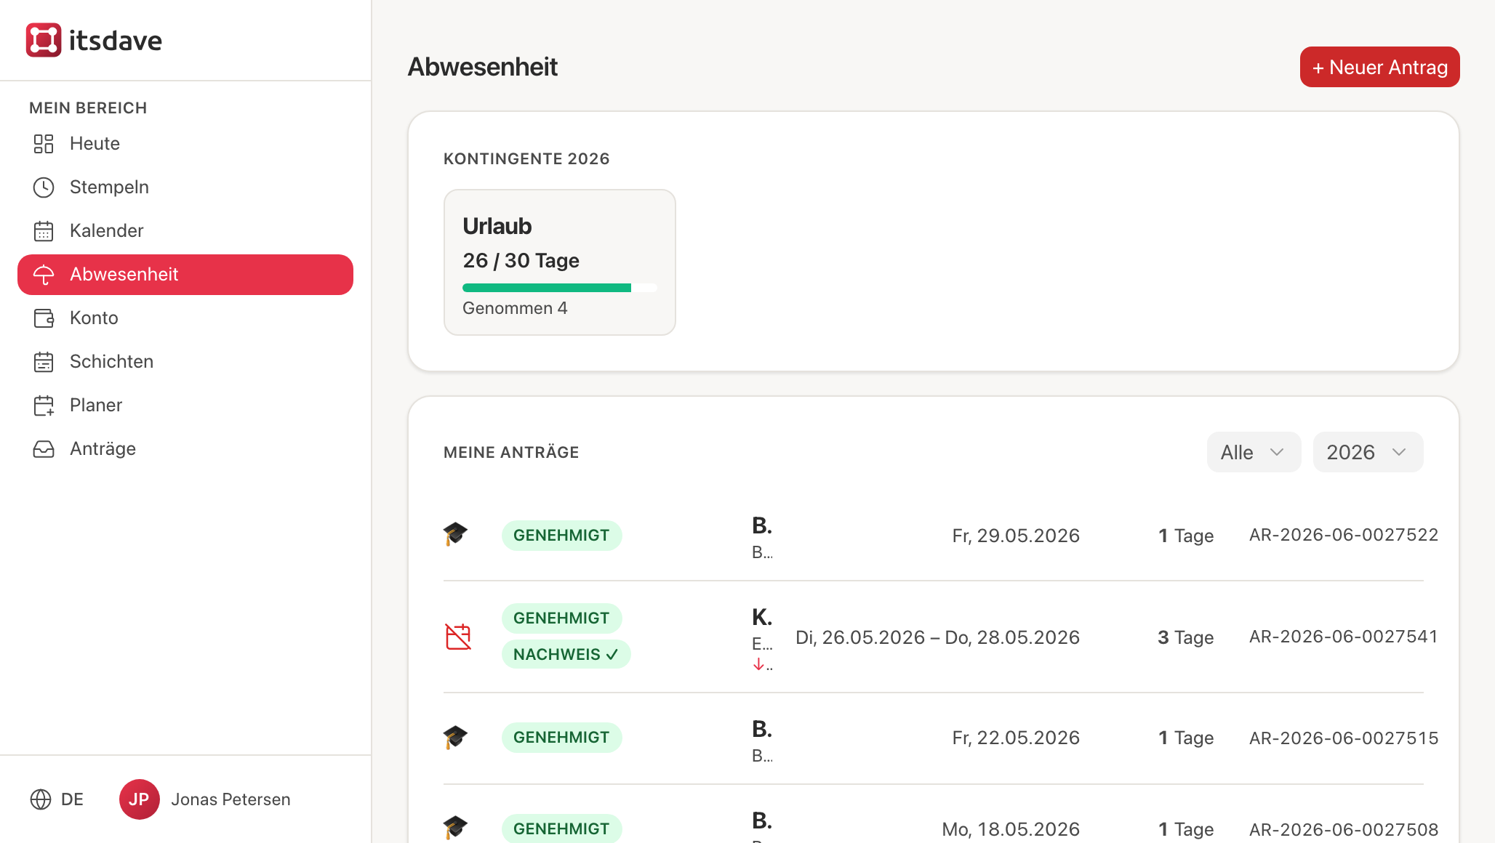The height and width of the screenshot is (843, 1495).
Task: Click date Mo, 18.05.2026
Action: tap(1011, 829)
